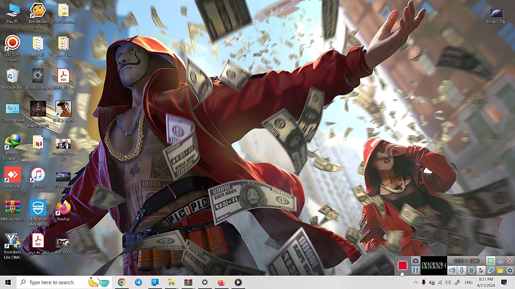
Task: Select the green capture region rectangle button
Action: (491, 261)
